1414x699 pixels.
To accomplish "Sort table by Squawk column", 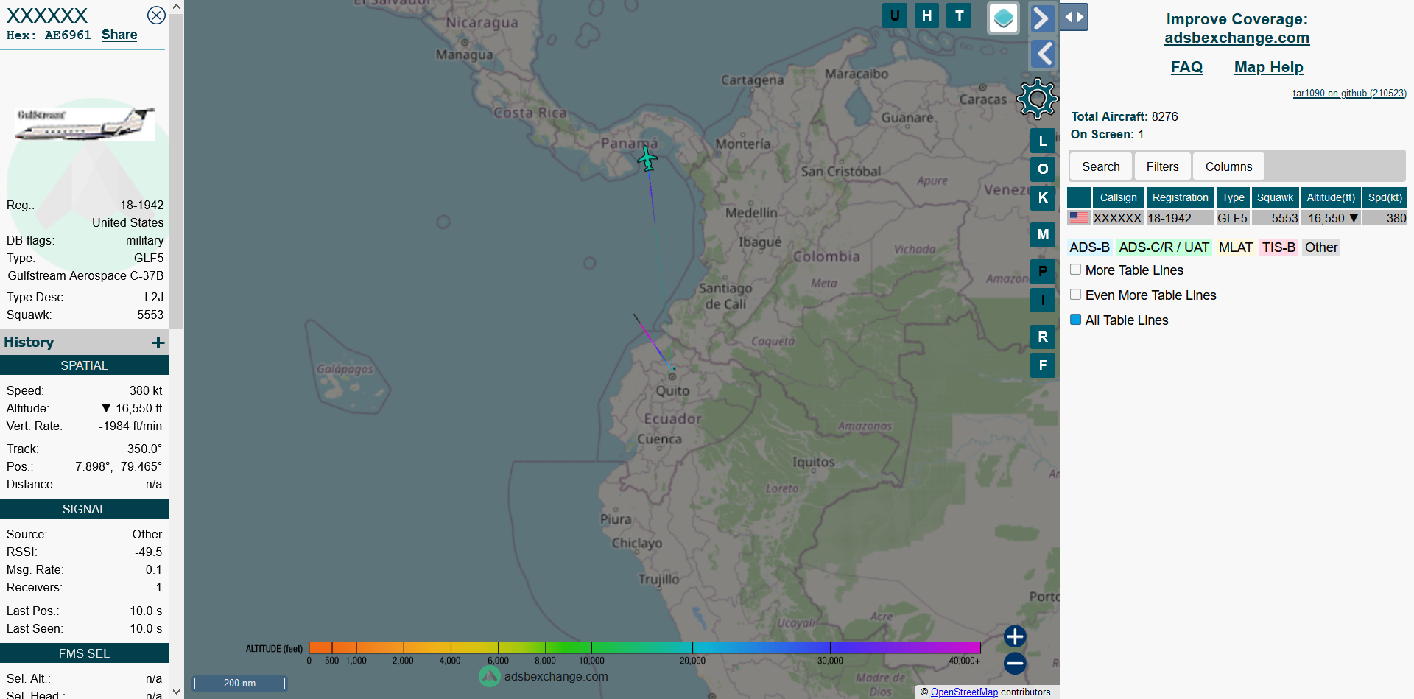I will pyautogui.click(x=1275, y=197).
